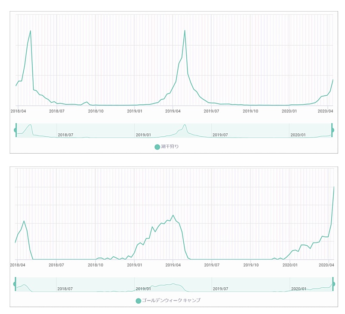Click 2019/04 axis label in 潮干狩り chart
Viewport: 345px width, 314px height.
click(173, 111)
